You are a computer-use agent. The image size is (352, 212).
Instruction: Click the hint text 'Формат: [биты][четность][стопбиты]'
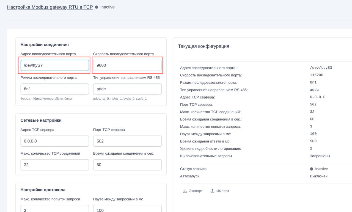pyautogui.click(x=46, y=98)
